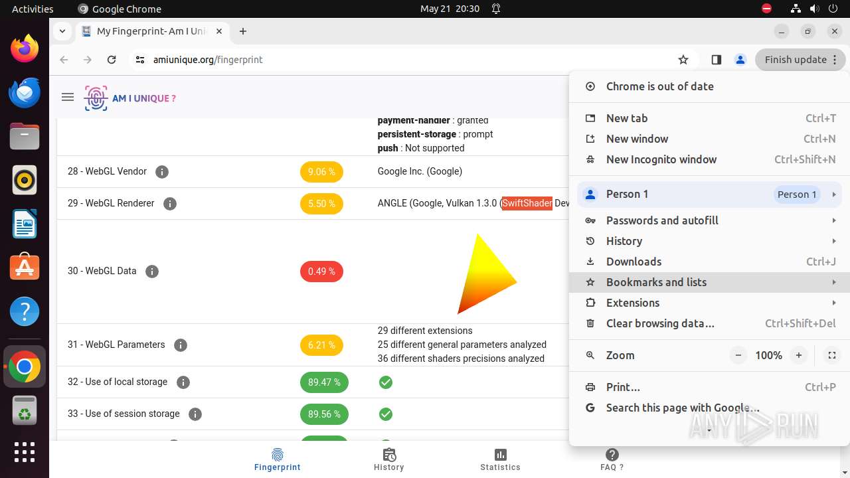Viewport: 850px width, 478px height.
Task: Switch to the site's History tab
Action: point(389,459)
